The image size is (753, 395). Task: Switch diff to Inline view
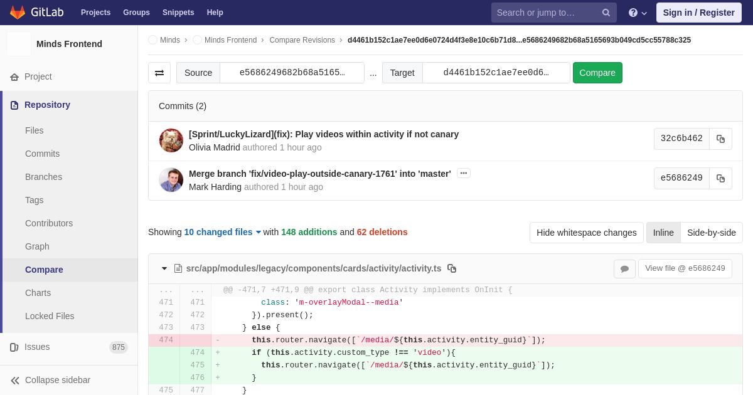(x=663, y=233)
